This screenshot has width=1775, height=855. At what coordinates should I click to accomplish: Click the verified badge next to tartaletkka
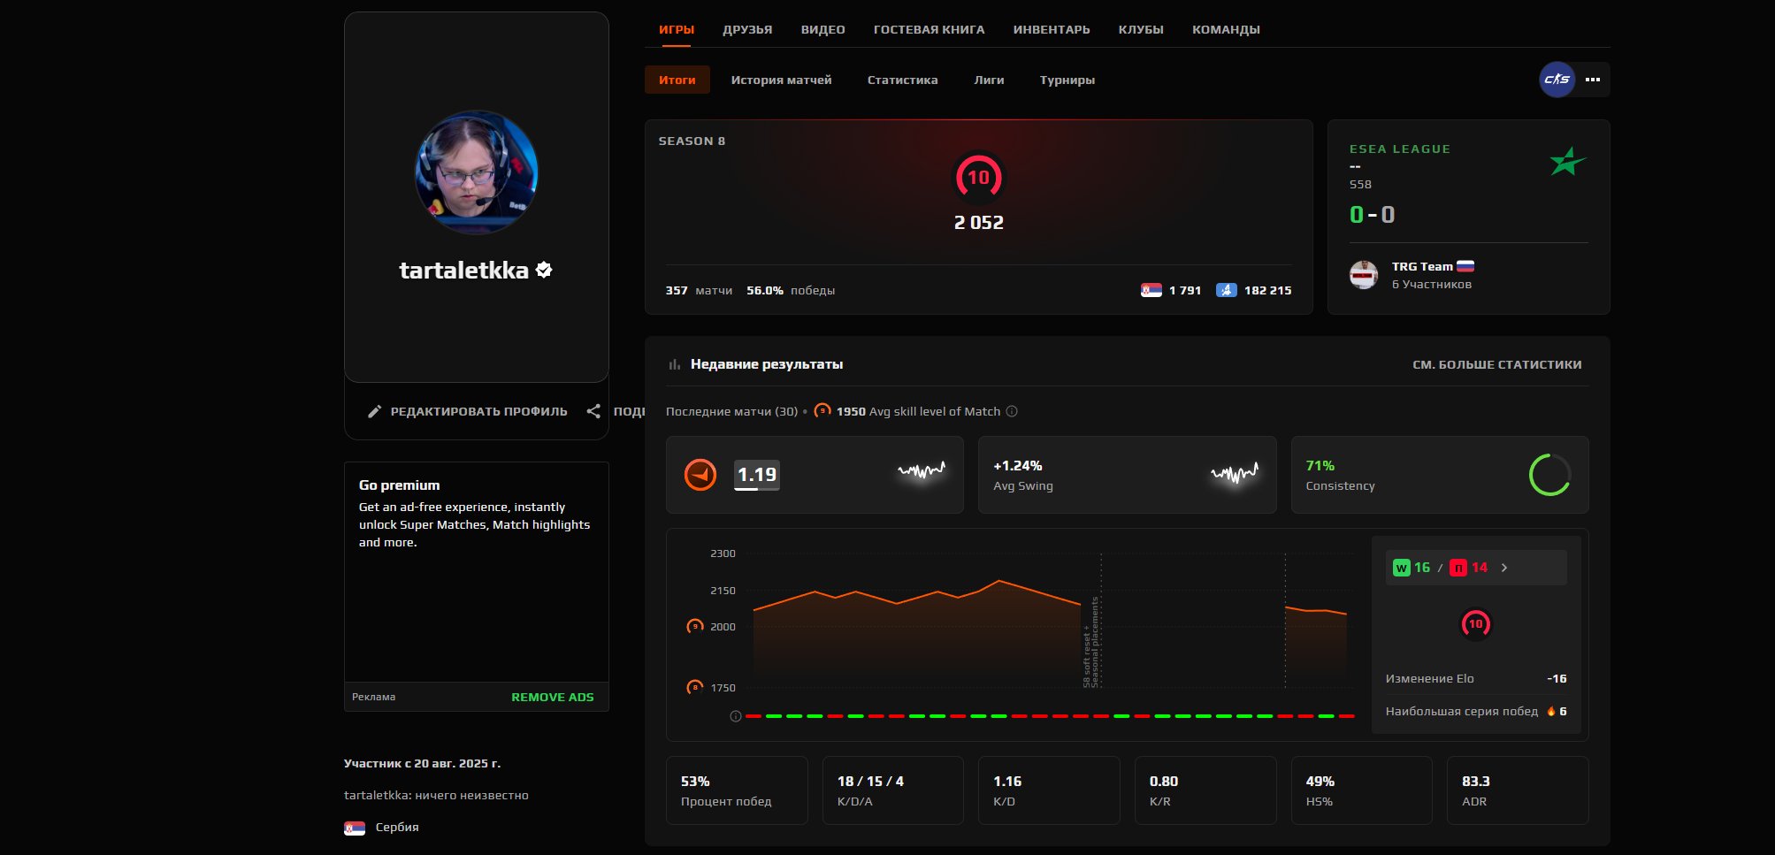(x=544, y=270)
